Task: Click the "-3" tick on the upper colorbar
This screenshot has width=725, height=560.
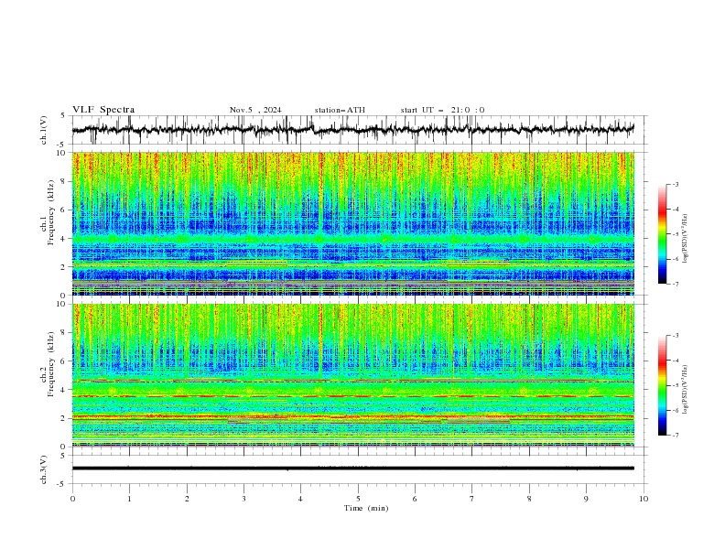Action: pyautogui.click(x=675, y=184)
